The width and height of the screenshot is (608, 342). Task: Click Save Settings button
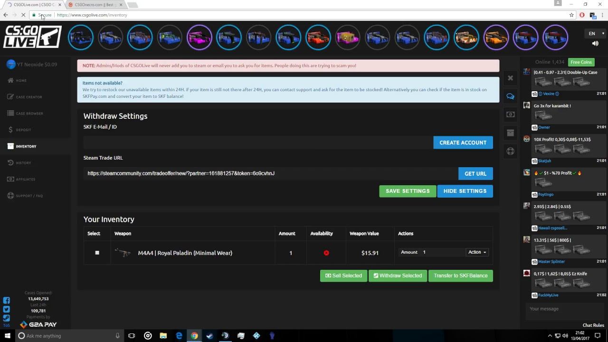(x=408, y=191)
